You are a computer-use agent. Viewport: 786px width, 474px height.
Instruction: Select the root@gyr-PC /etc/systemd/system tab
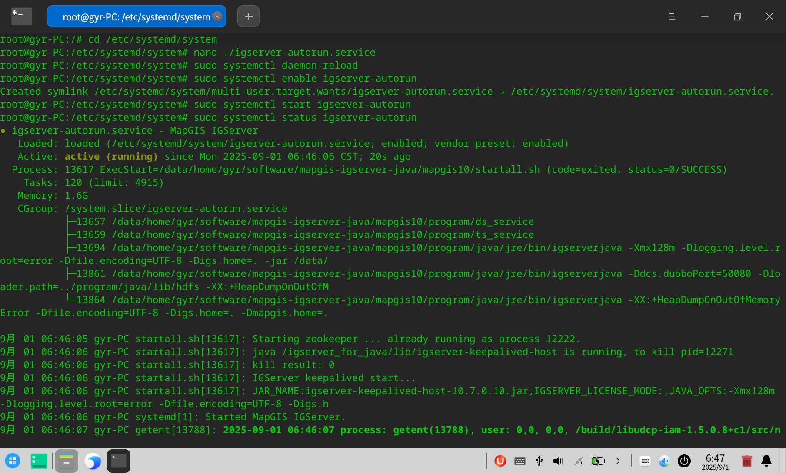pyautogui.click(x=137, y=16)
